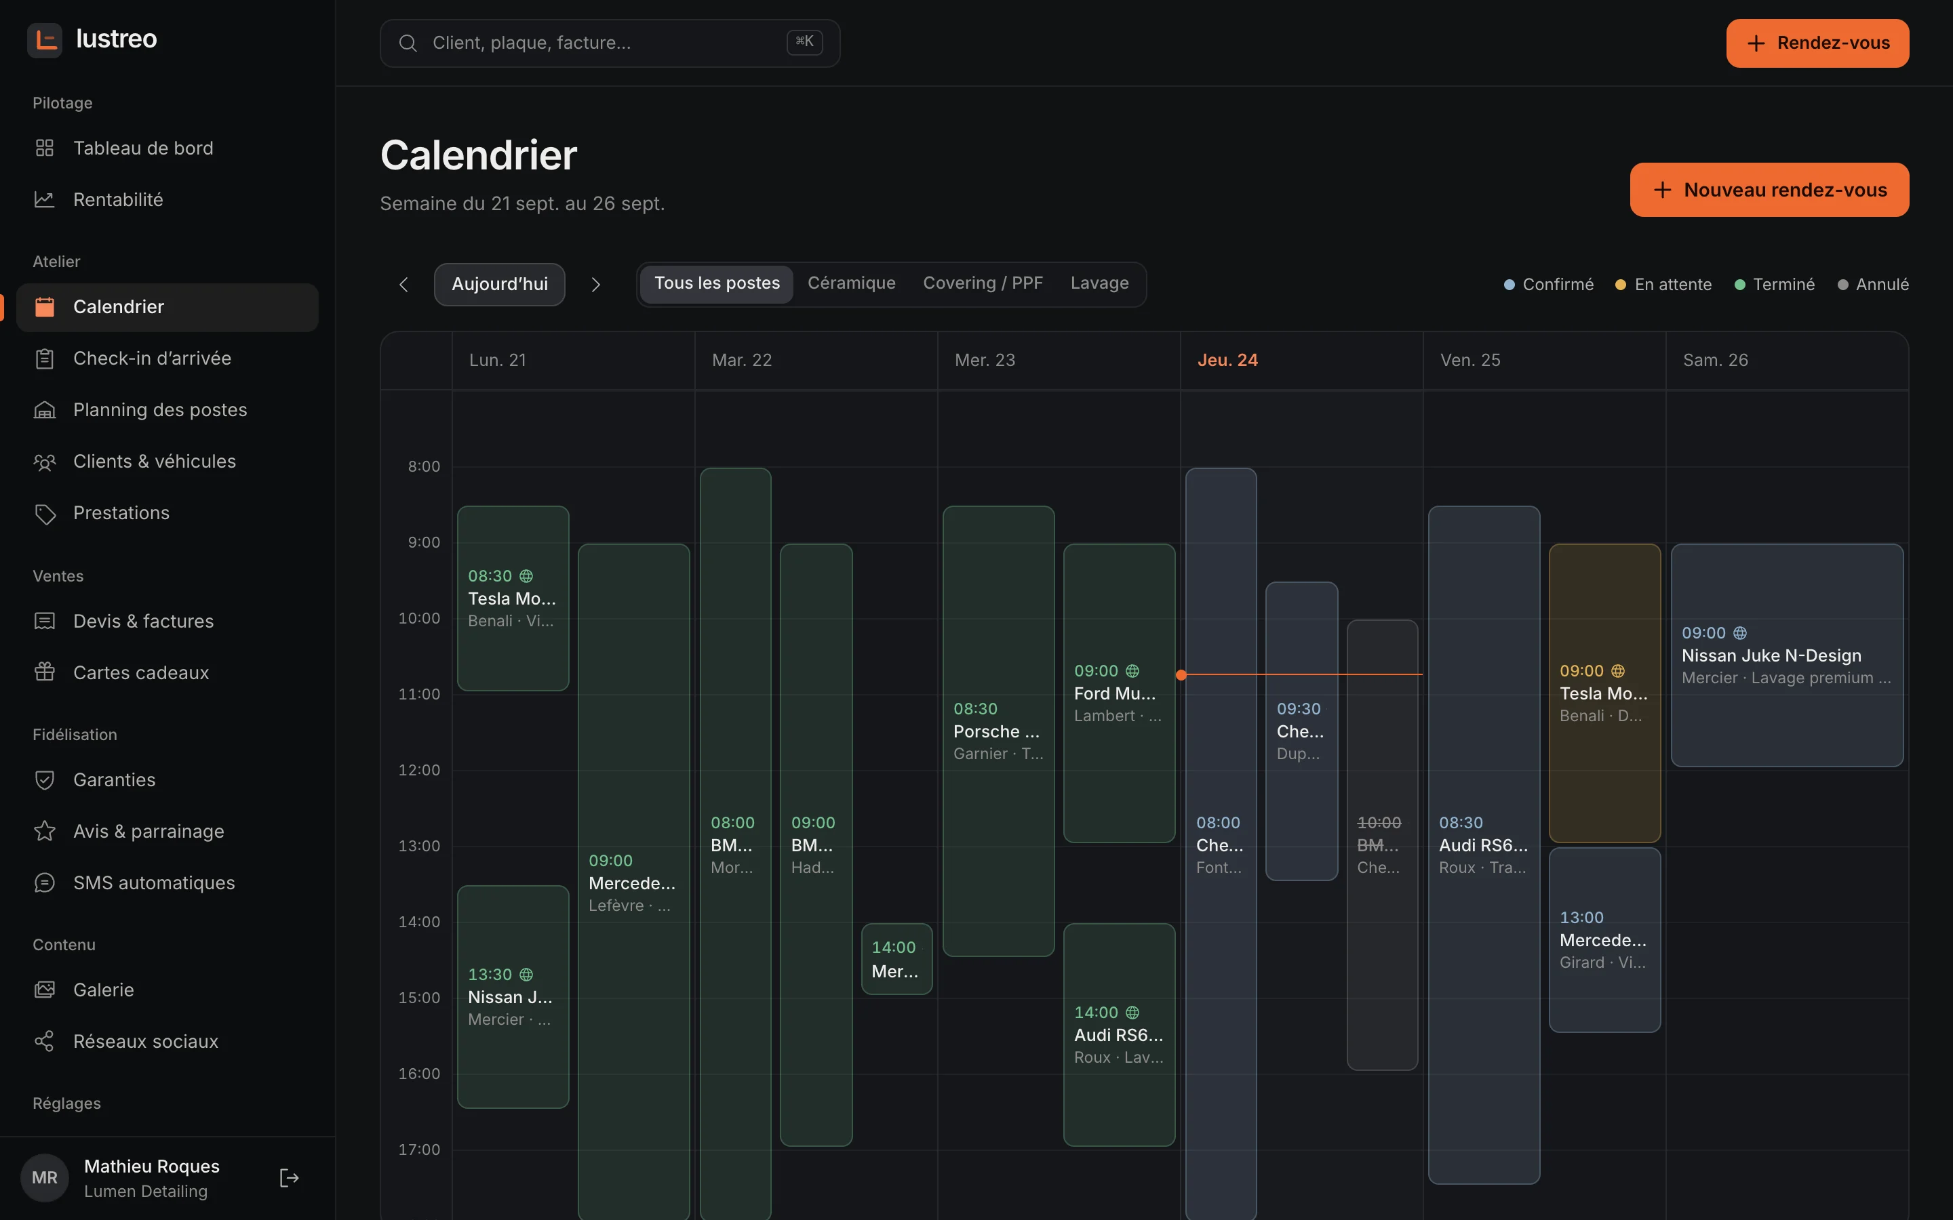This screenshot has height=1220, width=1953.
Task: Open the Nissan Juke N-Design appointment on Saturday
Action: [x=1787, y=655]
